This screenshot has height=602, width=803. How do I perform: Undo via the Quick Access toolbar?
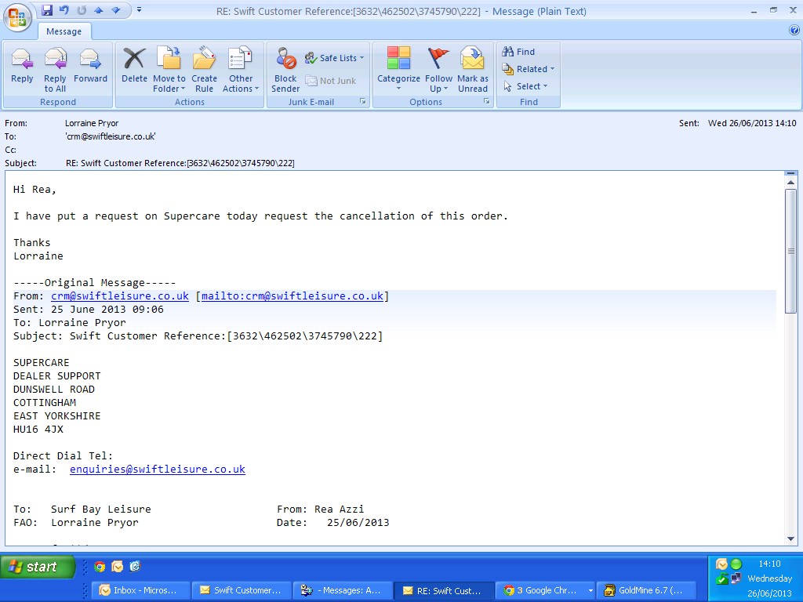(64, 10)
